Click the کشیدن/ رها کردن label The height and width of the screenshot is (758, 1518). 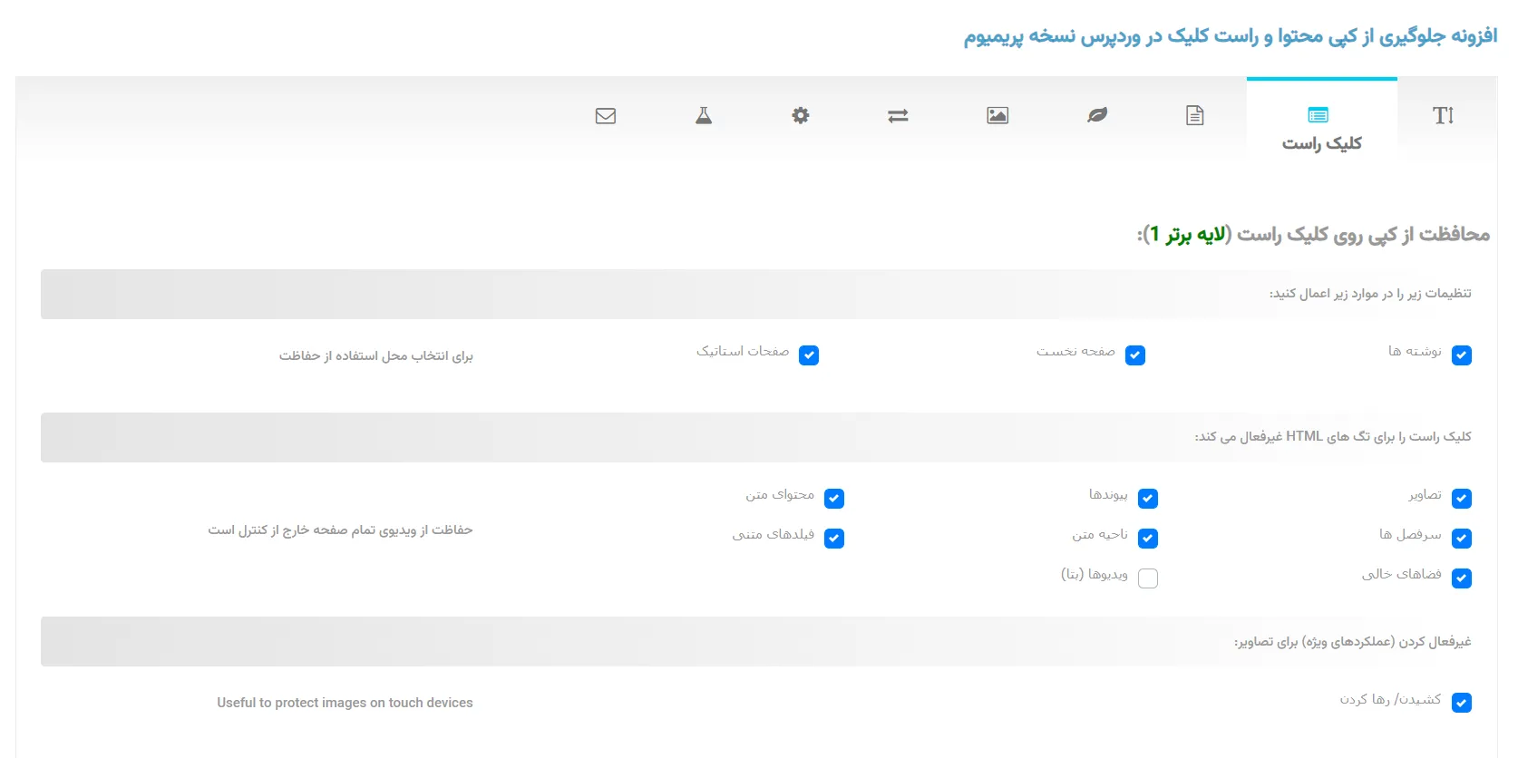pos(1391,699)
